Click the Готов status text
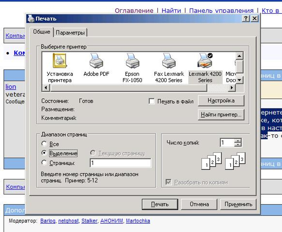282x232 pixels. (x=86, y=101)
